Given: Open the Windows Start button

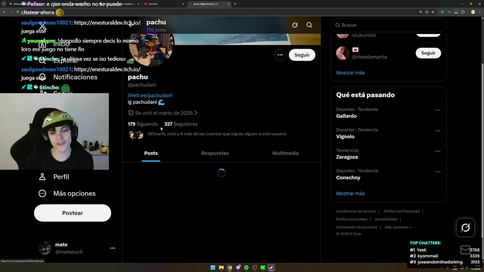Looking at the screenshot, I should tap(213, 268).
